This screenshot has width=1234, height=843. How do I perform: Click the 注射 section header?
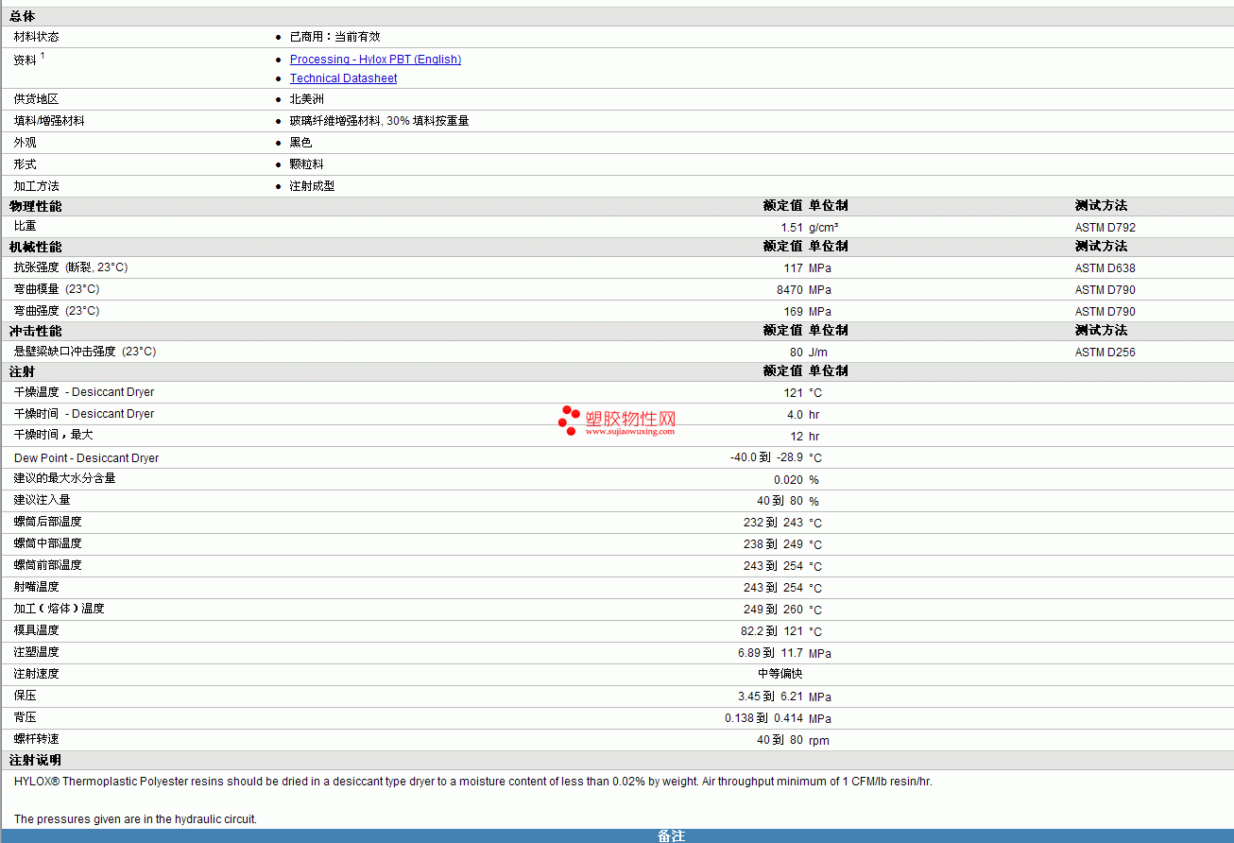23,372
